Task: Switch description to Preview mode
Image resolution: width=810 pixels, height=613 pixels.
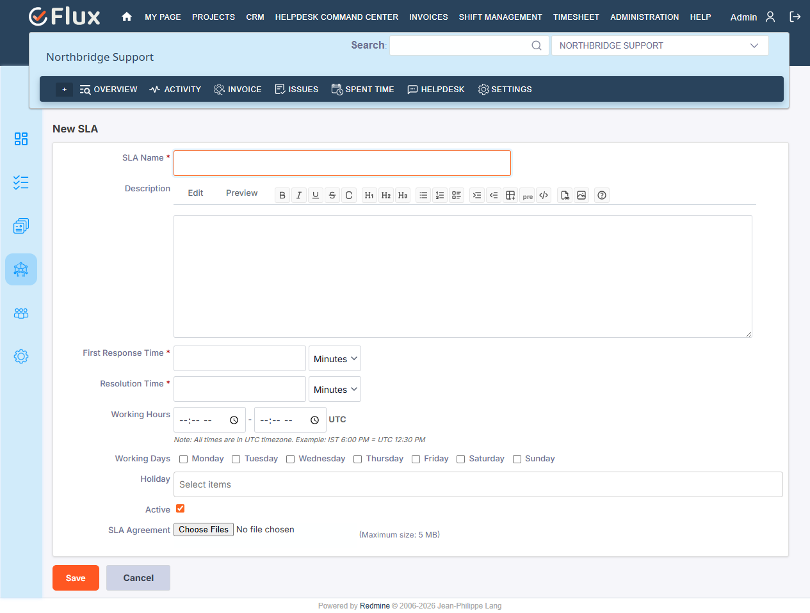Action: (x=241, y=193)
